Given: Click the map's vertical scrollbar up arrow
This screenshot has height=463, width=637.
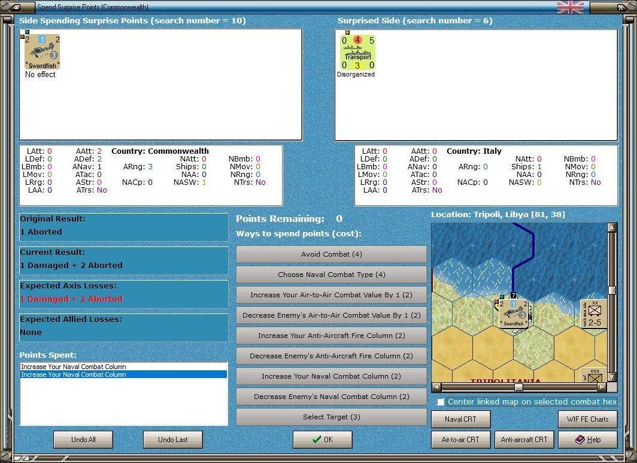Looking at the screenshot, I should tap(612, 227).
